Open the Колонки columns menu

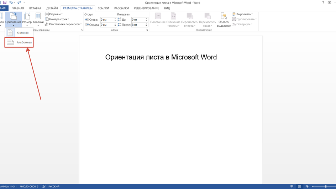click(38, 19)
